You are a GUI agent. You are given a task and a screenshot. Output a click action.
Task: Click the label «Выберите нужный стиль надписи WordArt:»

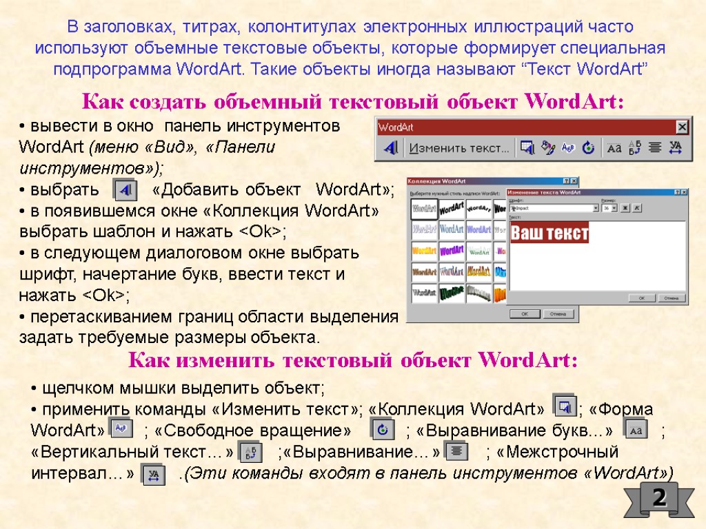click(x=454, y=194)
